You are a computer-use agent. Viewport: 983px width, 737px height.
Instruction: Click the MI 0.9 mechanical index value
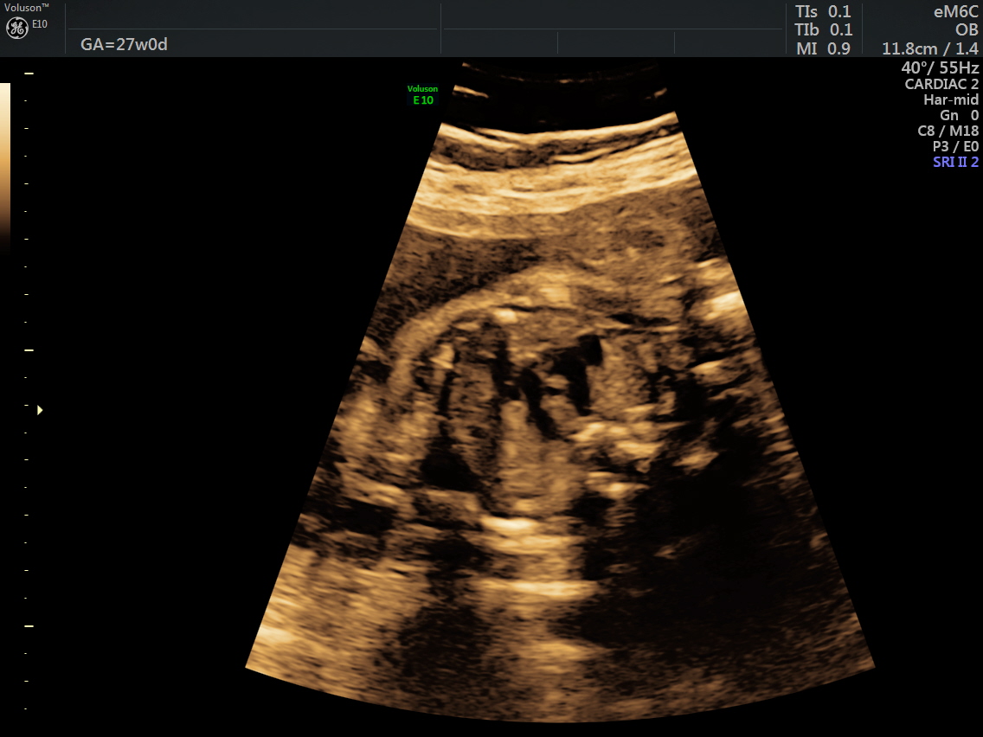click(x=823, y=49)
